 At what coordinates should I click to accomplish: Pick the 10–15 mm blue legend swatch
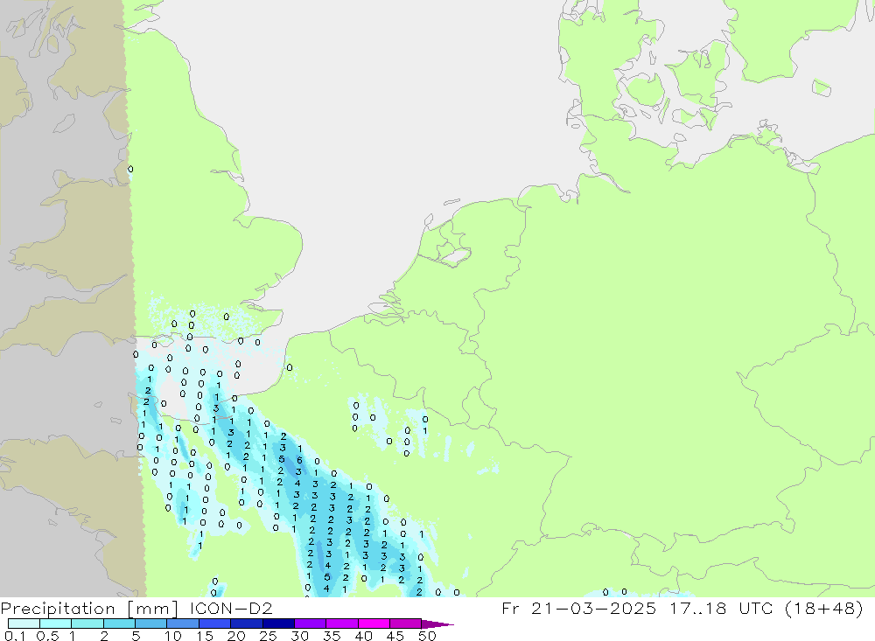[x=183, y=624]
